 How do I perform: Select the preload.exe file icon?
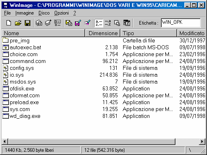[x=6, y=102]
